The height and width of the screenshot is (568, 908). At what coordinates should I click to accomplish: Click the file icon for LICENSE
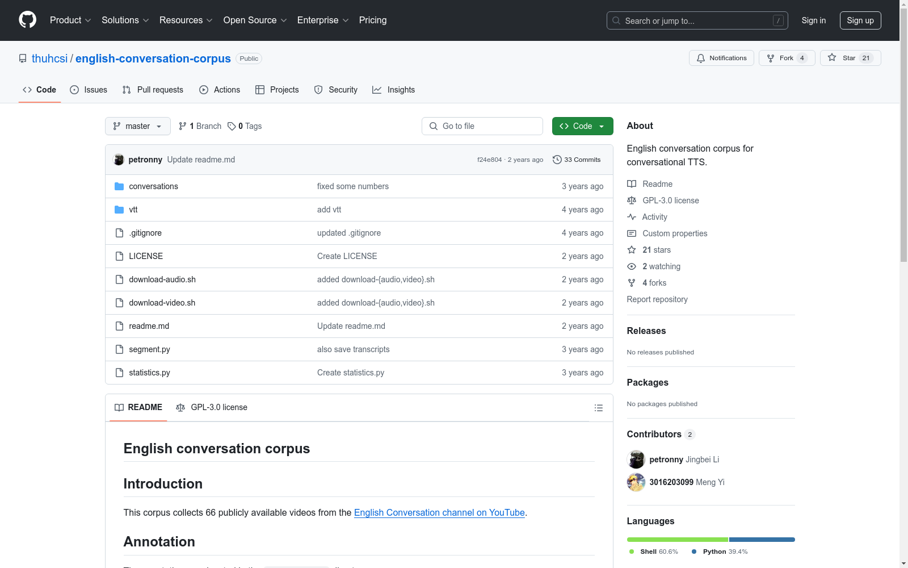tap(119, 256)
